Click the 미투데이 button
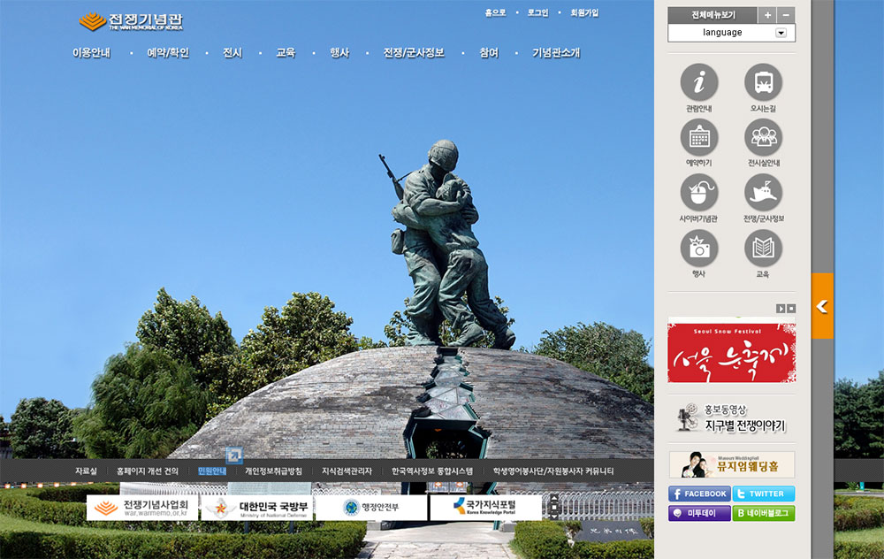 [699, 513]
